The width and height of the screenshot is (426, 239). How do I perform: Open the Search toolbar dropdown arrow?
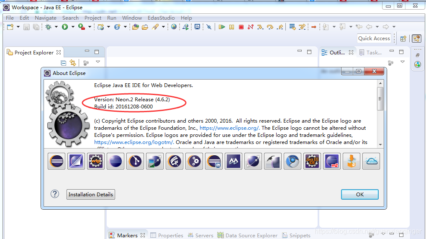click(x=163, y=27)
